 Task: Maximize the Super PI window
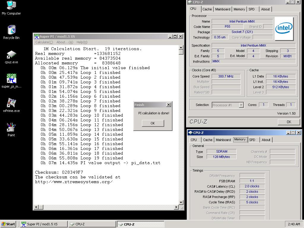(175, 37)
